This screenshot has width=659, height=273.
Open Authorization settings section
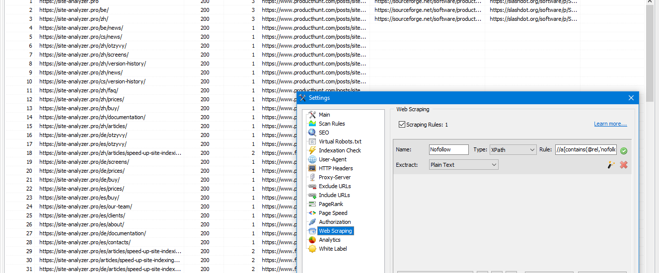point(335,222)
